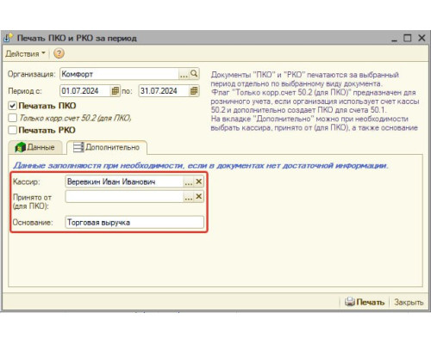Open Кассир selection ellipsis button
431x344 pixels.
(189, 181)
